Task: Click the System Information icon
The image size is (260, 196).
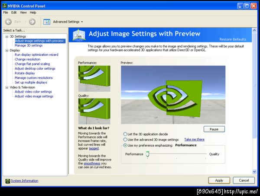Action: [8, 181]
